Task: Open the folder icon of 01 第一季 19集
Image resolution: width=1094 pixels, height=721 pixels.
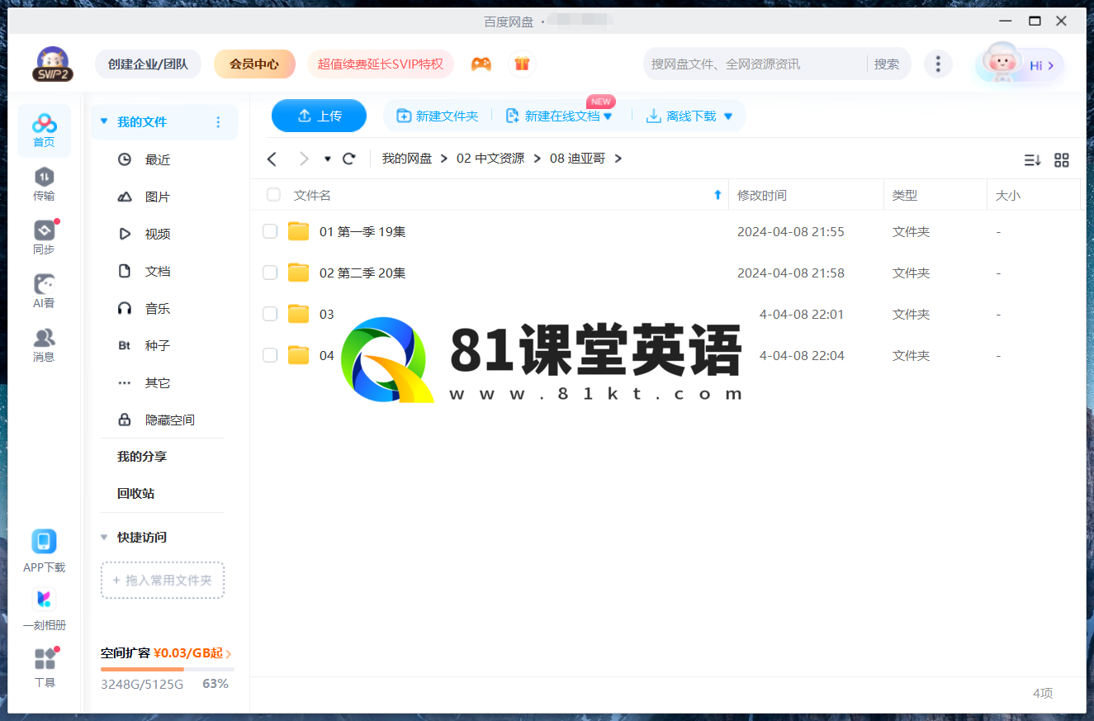Action: click(298, 231)
